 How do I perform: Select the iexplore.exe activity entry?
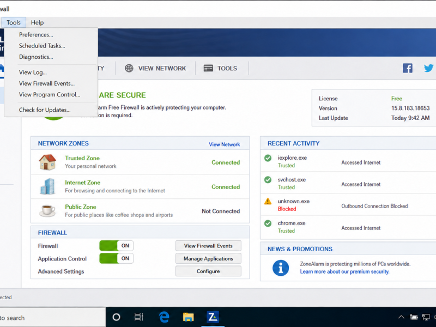click(x=348, y=161)
